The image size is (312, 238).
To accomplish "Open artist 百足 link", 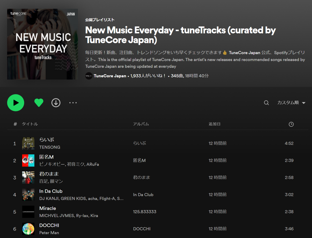I will tap(43, 182).
